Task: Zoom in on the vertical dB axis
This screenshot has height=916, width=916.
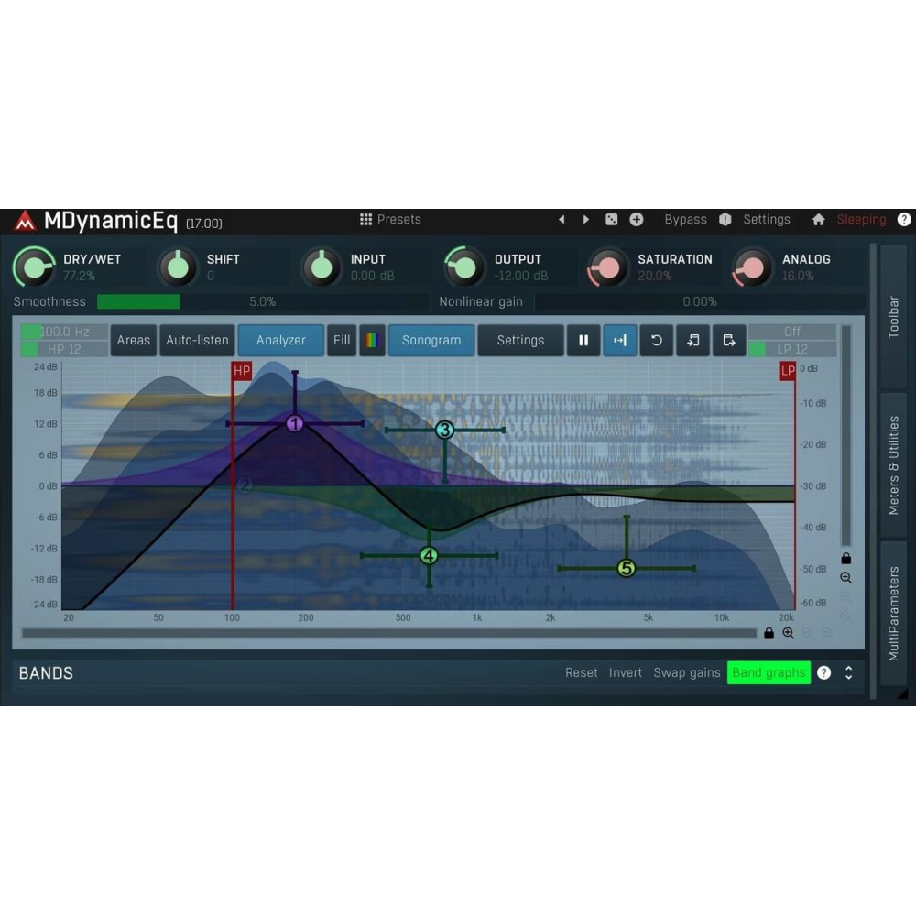Action: coord(845,578)
